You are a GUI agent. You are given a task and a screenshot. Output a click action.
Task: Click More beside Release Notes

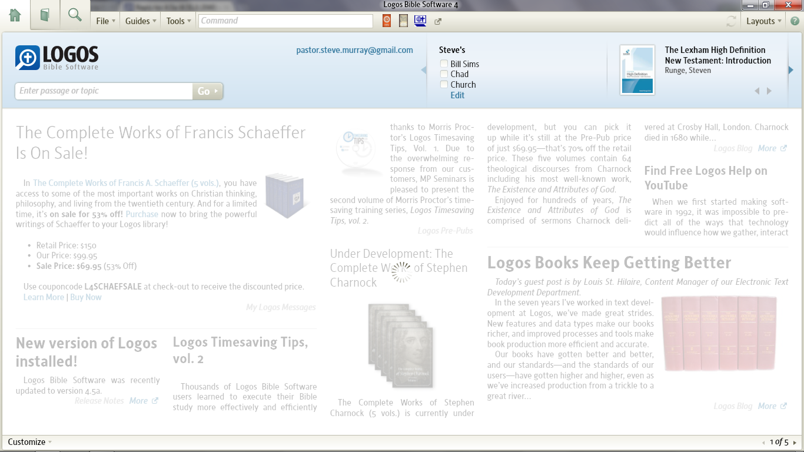(x=144, y=401)
